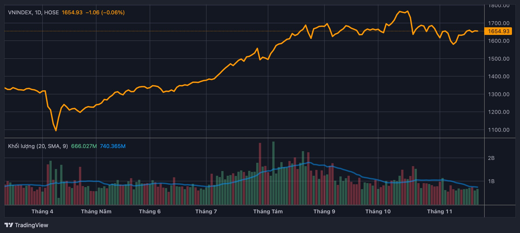Click the 1100.00 price axis label
The height and width of the screenshot is (233, 520).
tap(499, 130)
